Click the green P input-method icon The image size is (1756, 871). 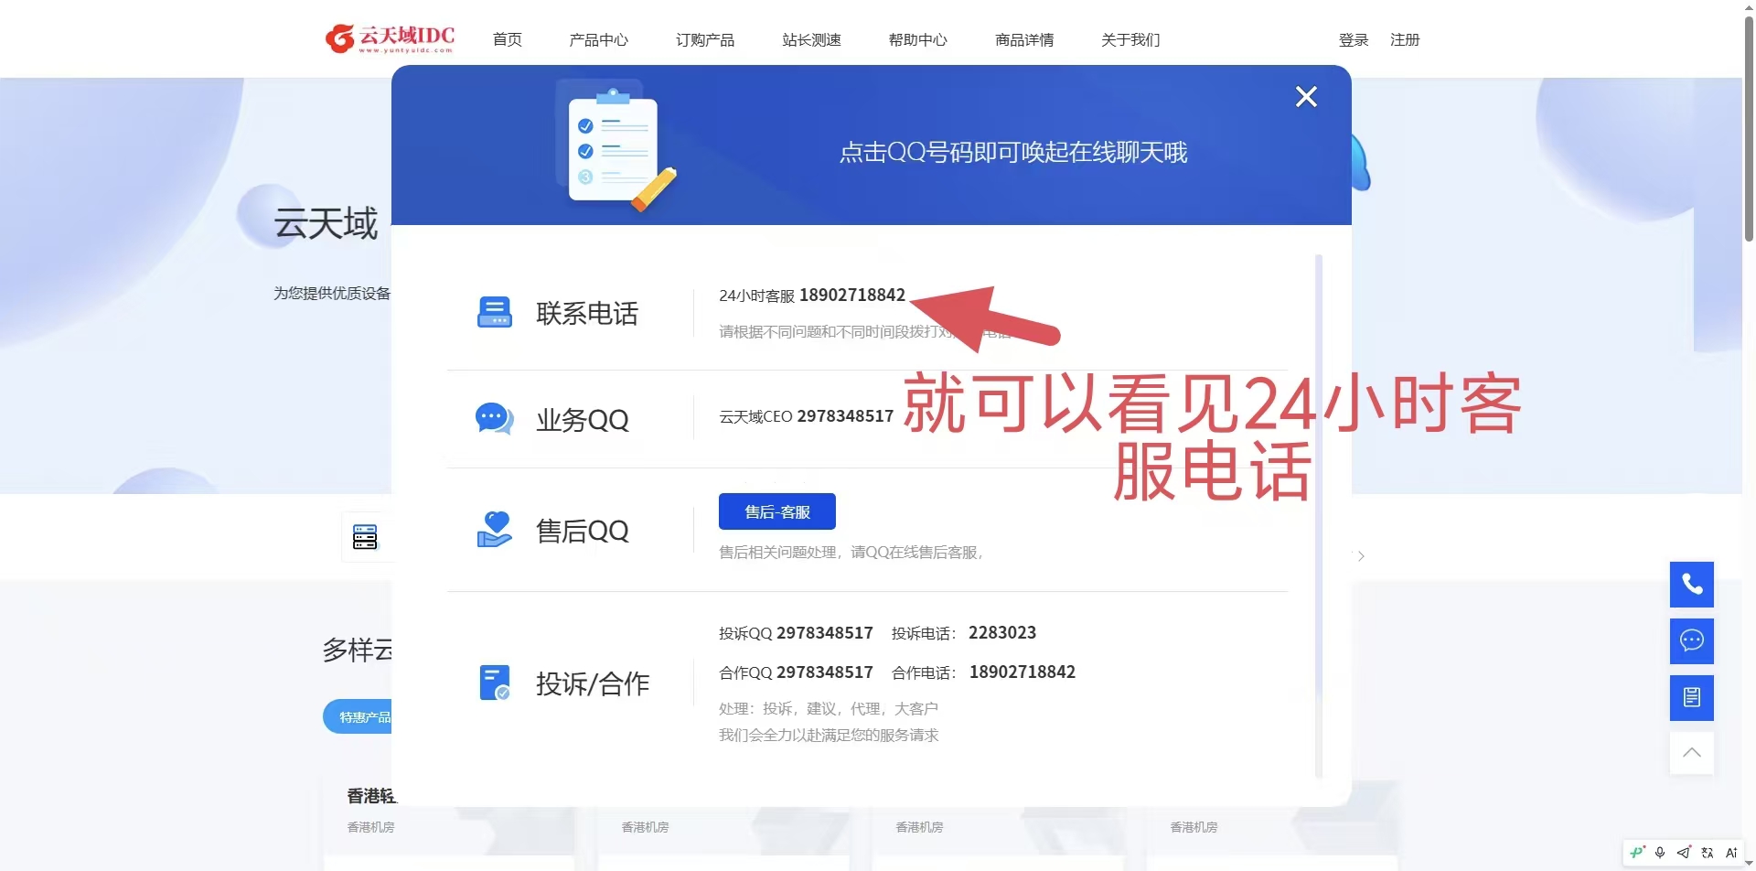point(1637,853)
